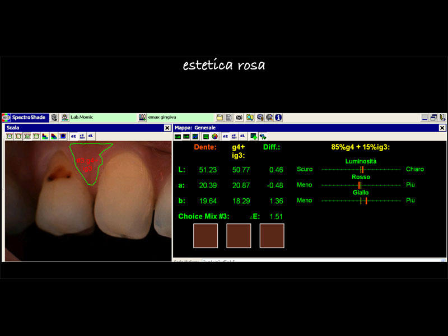Click the gear icon left of the info icon

(269, 118)
